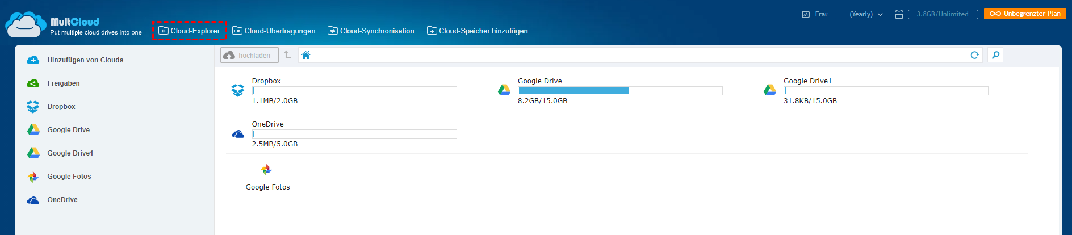1072x235 pixels.
Task: Click the 31.8KB/15.0GB usage text
Action: pyautogui.click(x=810, y=101)
